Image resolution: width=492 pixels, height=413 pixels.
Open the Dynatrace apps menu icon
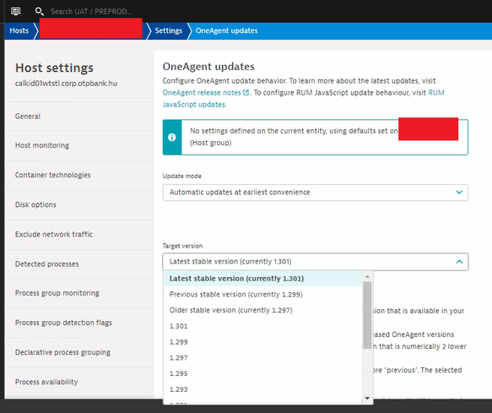tap(16, 11)
